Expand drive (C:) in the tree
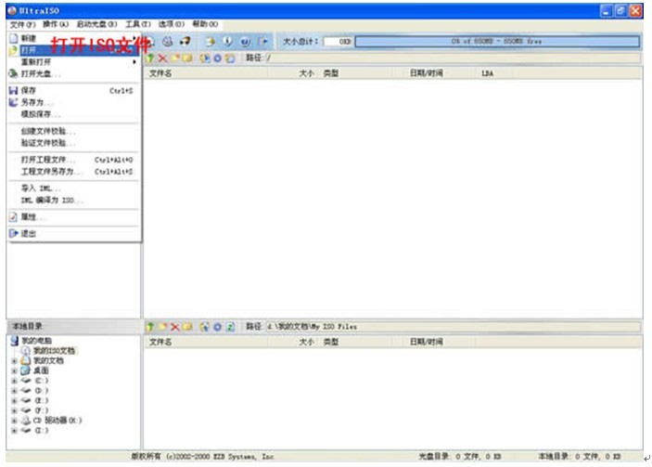The height and width of the screenshot is (467, 652). (x=14, y=381)
